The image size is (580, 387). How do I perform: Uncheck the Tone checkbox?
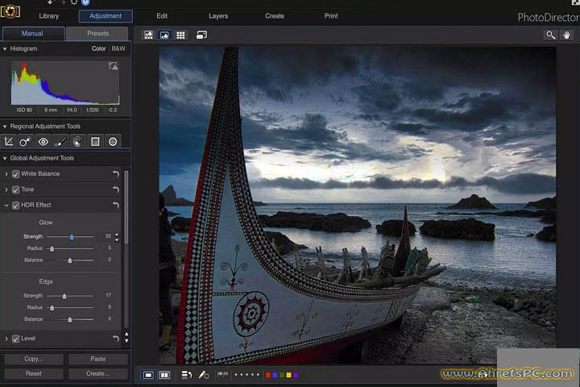click(x=15, y=189)
